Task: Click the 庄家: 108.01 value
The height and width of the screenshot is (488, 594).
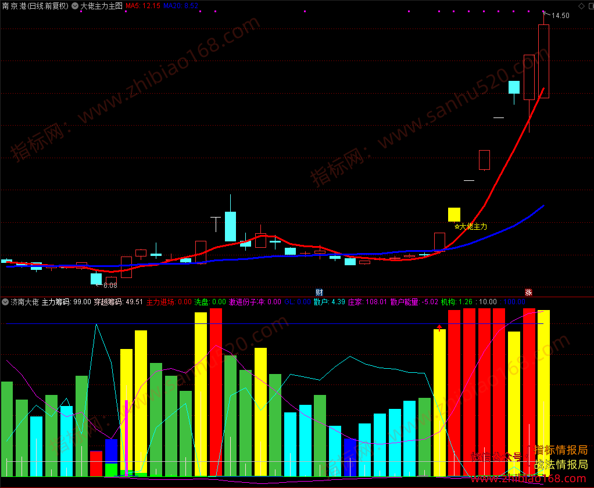Action: tap(367, 302)
